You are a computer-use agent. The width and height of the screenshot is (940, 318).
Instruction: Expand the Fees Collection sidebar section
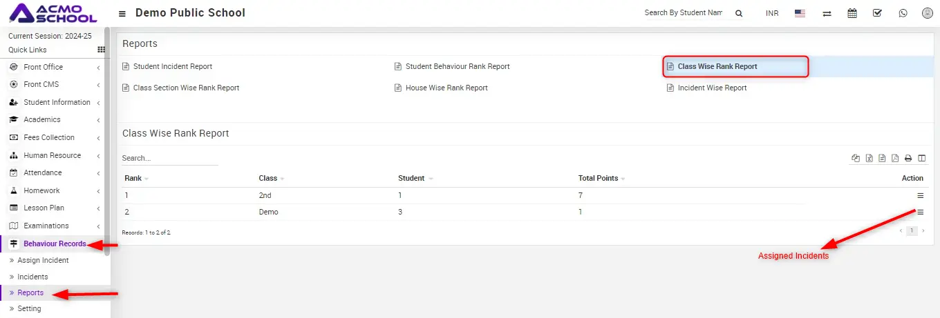coord(49,137)
